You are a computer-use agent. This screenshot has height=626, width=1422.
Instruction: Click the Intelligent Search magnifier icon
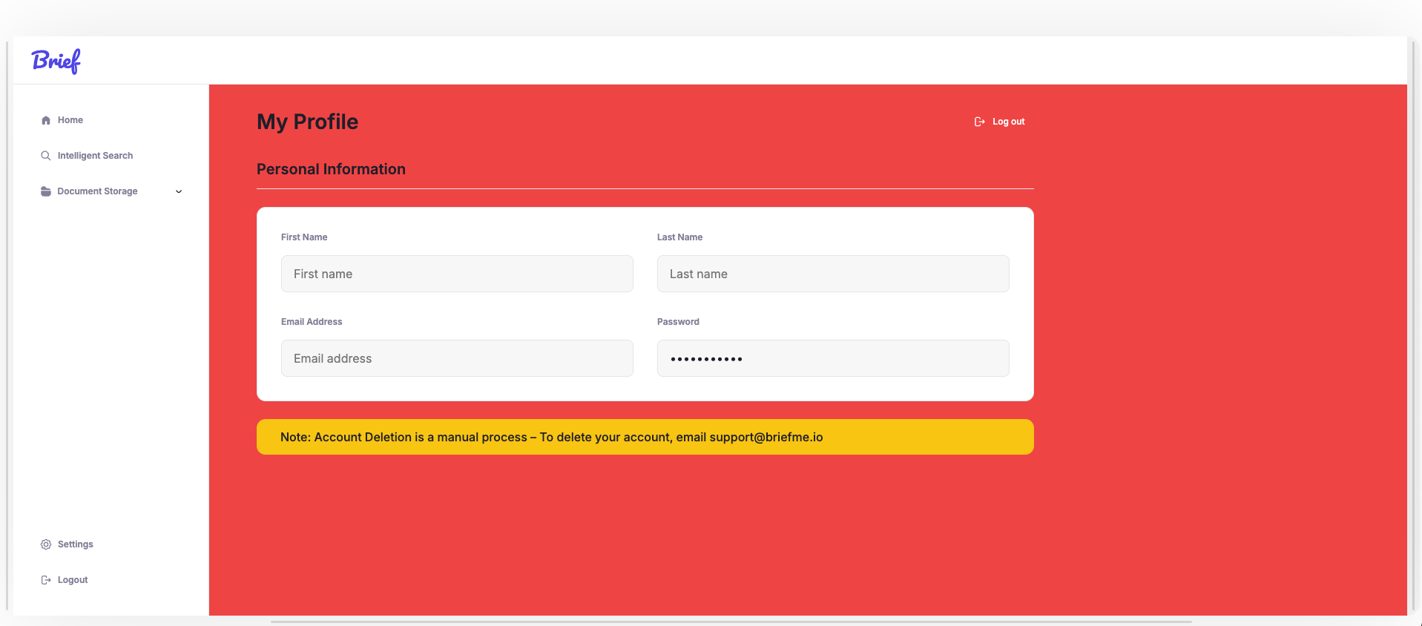pos(46,156)
